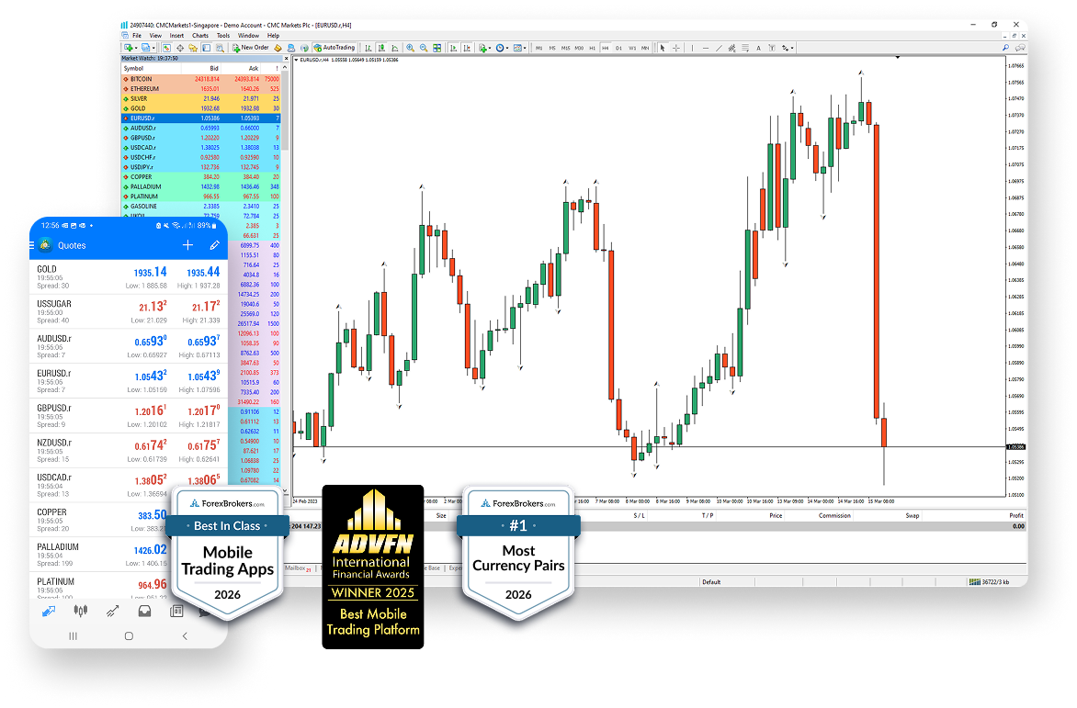Select the BITCOIN row in Market Watch
Image resolution: width=1077 pixels, height=708 pixels.
coord(201,79)
